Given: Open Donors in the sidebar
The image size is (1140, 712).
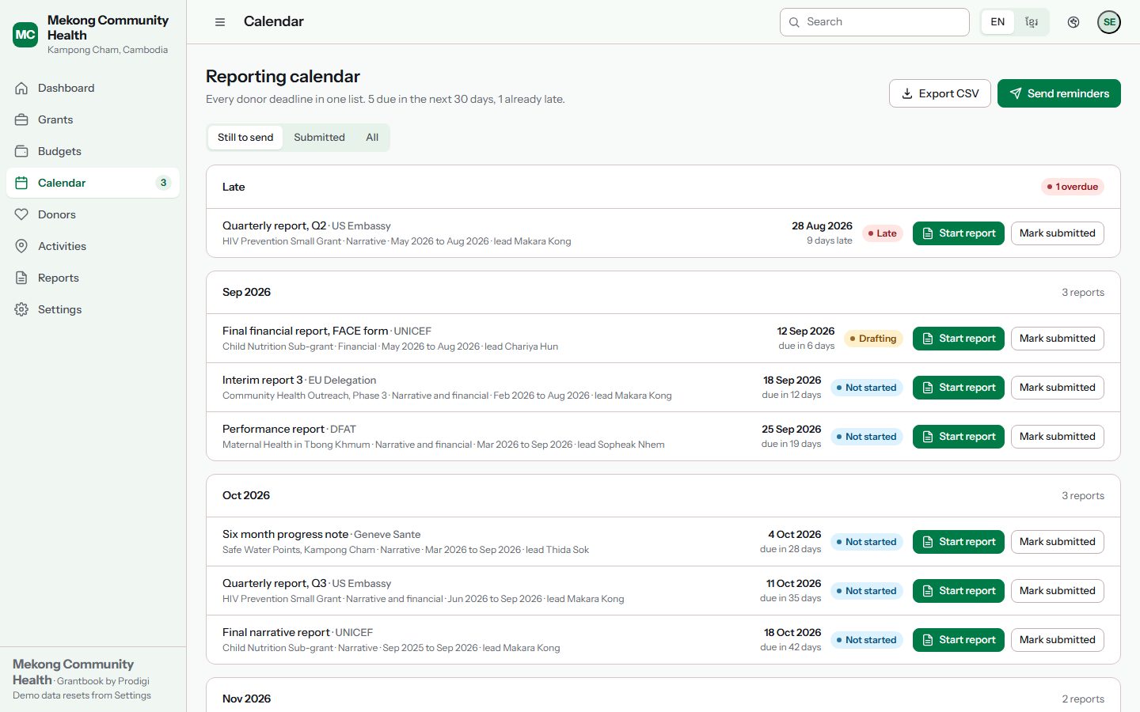Looking at the screenshot, I should click(93, 214).
